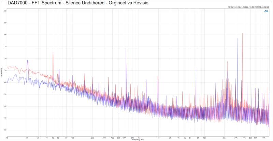Image resolution: width=273 pixels, height=141 pixels.
Task: Click the 80k tick on the frequency axis
Action: click(x=263, y=138)
